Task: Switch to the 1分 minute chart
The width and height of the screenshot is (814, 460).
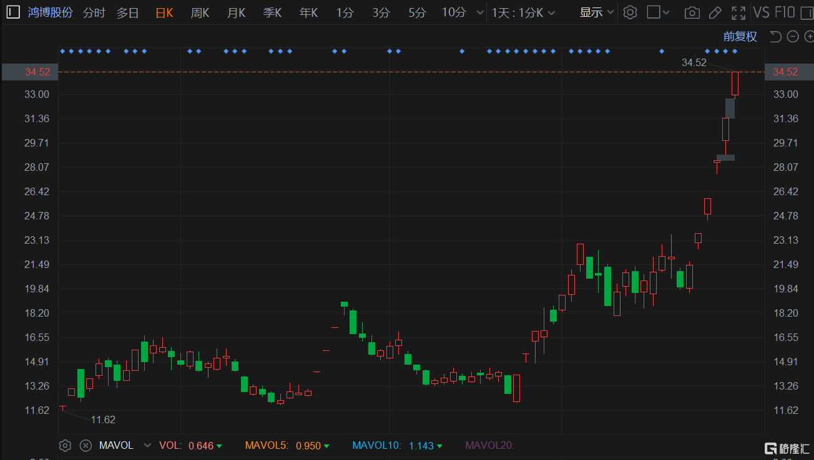Action: [x=345, y=12]
